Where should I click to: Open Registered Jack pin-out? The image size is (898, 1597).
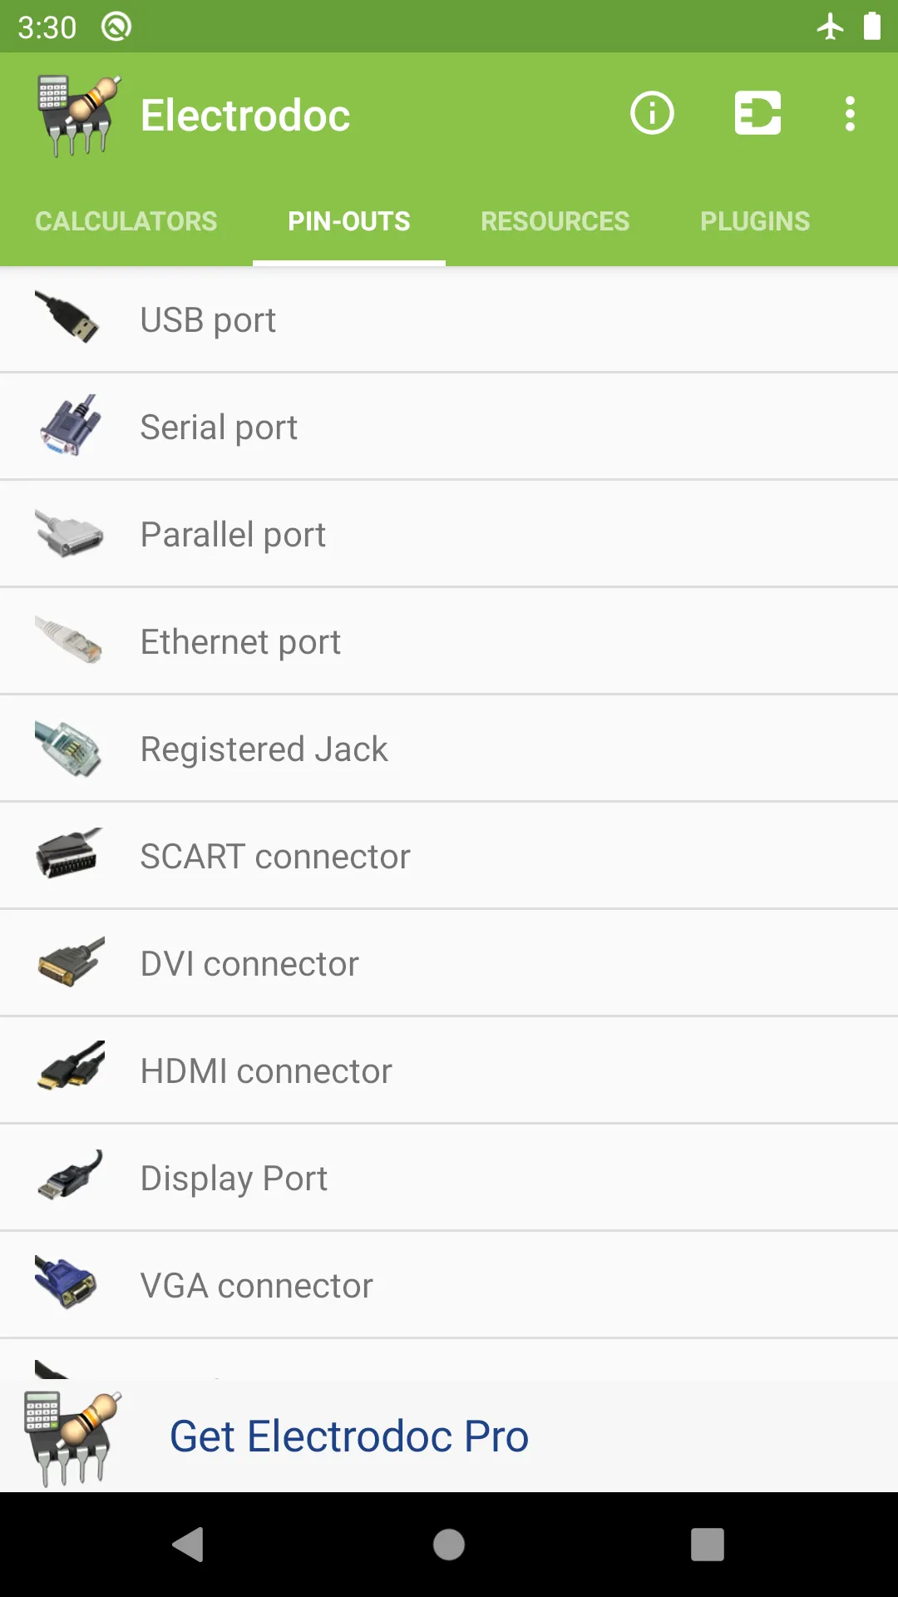click(x=264, y=749)
